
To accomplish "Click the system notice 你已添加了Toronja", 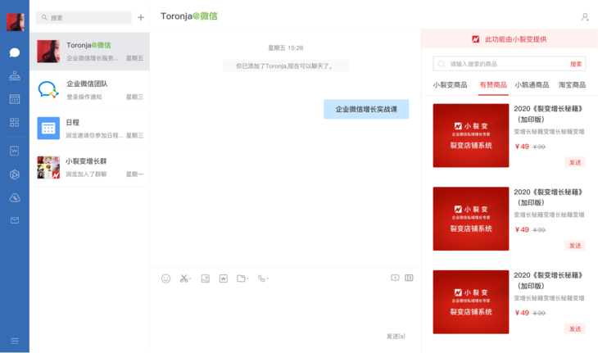I will [x=285, y=66].
